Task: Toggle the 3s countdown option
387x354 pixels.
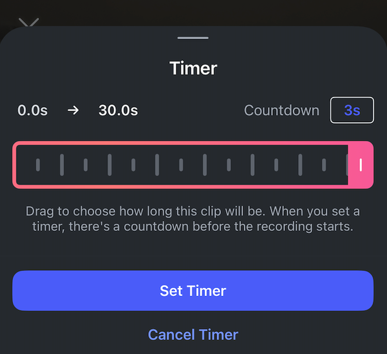Action: coord(352,110)
